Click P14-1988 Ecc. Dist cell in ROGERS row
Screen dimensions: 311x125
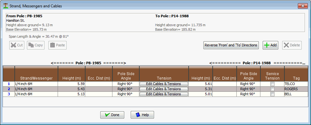(x=225, y=89)
